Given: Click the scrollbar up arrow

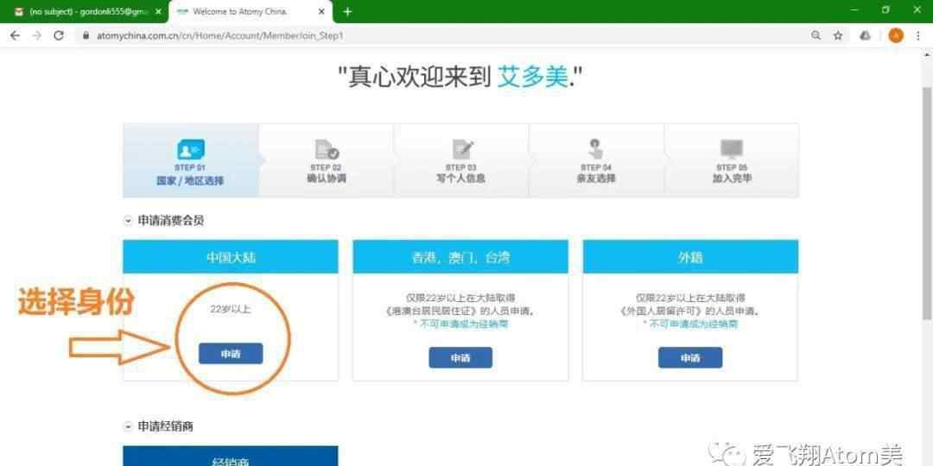Looking at the screenshot, I should (926, 54).
